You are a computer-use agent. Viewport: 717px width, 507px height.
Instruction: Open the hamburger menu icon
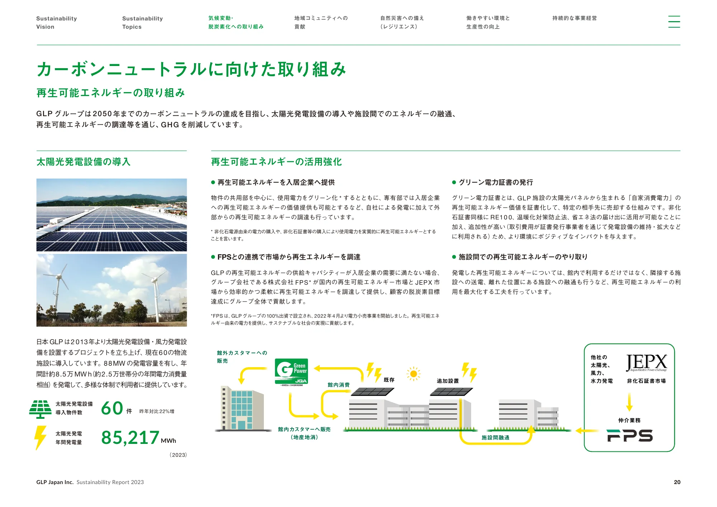674,22
